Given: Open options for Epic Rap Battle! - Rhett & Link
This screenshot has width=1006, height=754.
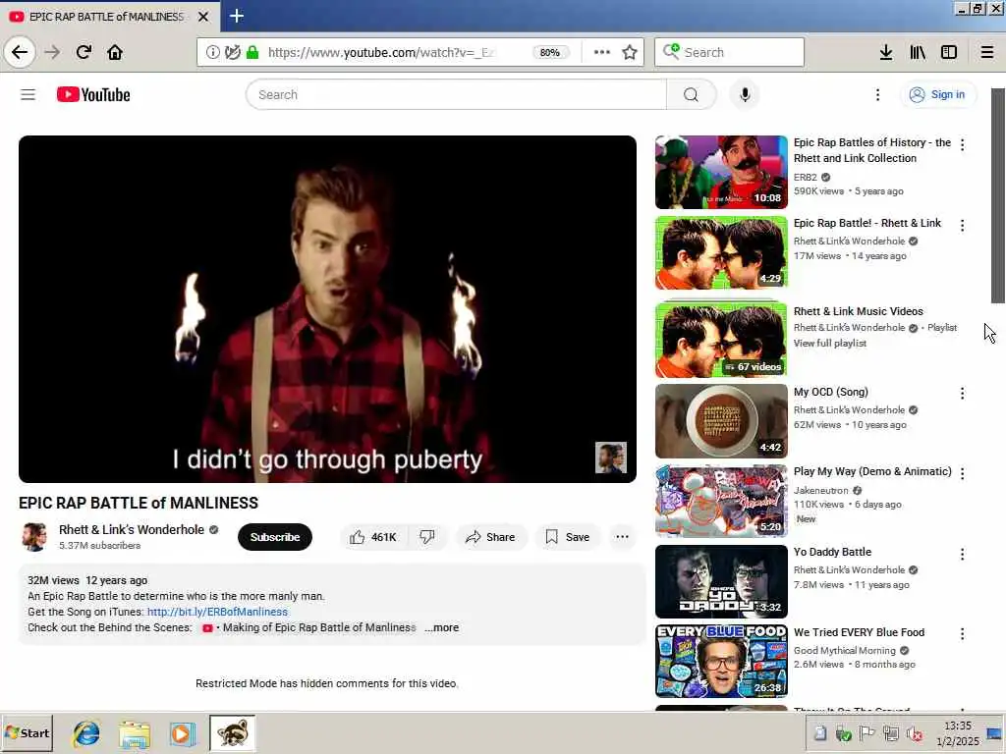Looking at the screenshot, I should [x=962, y=225].
